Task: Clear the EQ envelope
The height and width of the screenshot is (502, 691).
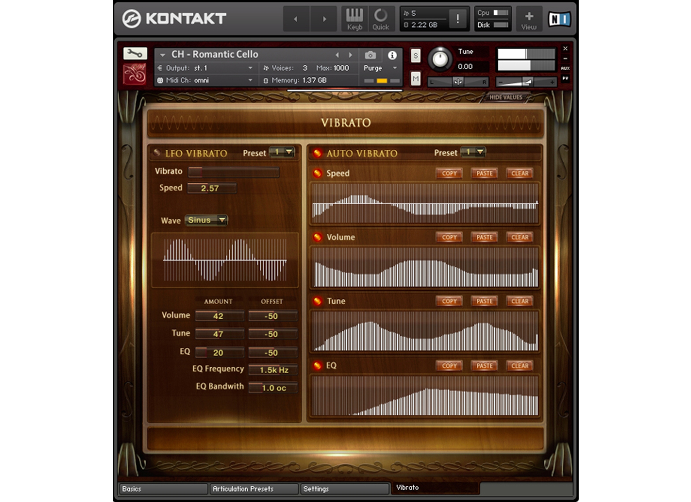Action: 520,366
